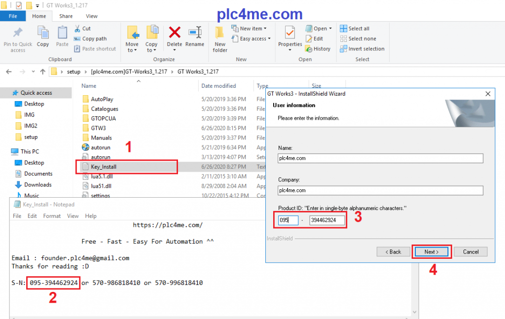Click the Cut scissors icon
Image resolution: width=505 pixels, height=319 pixels.
pyautogui.click(x=77, y=29)
